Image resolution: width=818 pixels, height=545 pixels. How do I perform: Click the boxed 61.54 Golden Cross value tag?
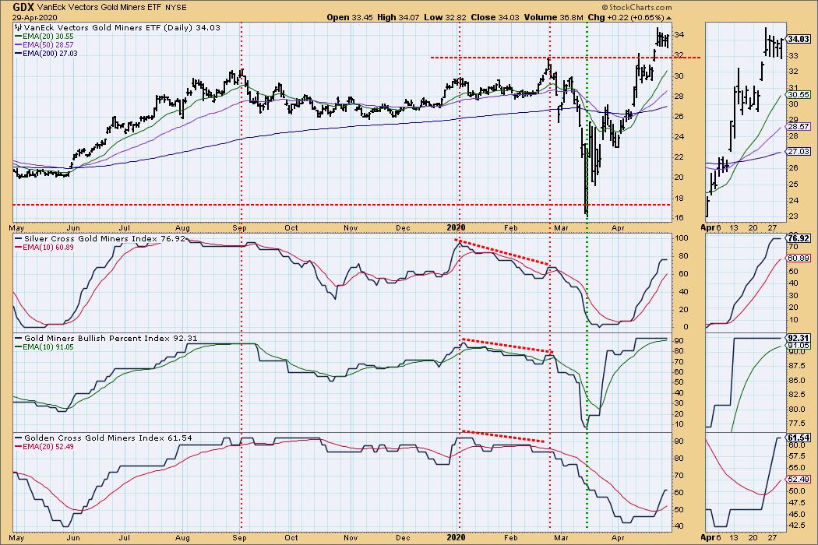[799, 438]
